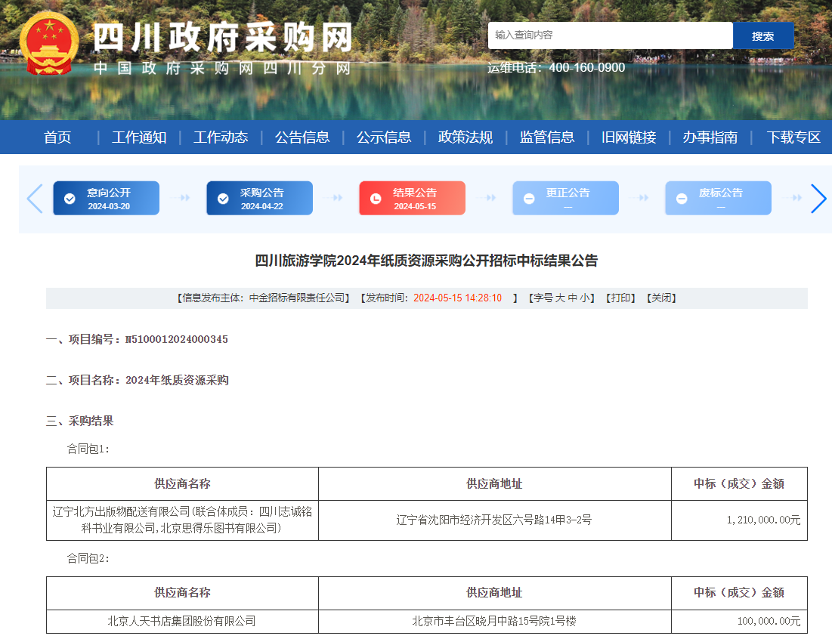Click the national emblem logo
The image size is (832, 639).
tap(49, 44)
